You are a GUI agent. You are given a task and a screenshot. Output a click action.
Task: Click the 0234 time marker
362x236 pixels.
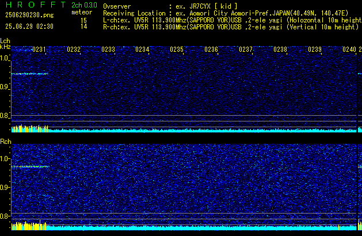point(142,50)
